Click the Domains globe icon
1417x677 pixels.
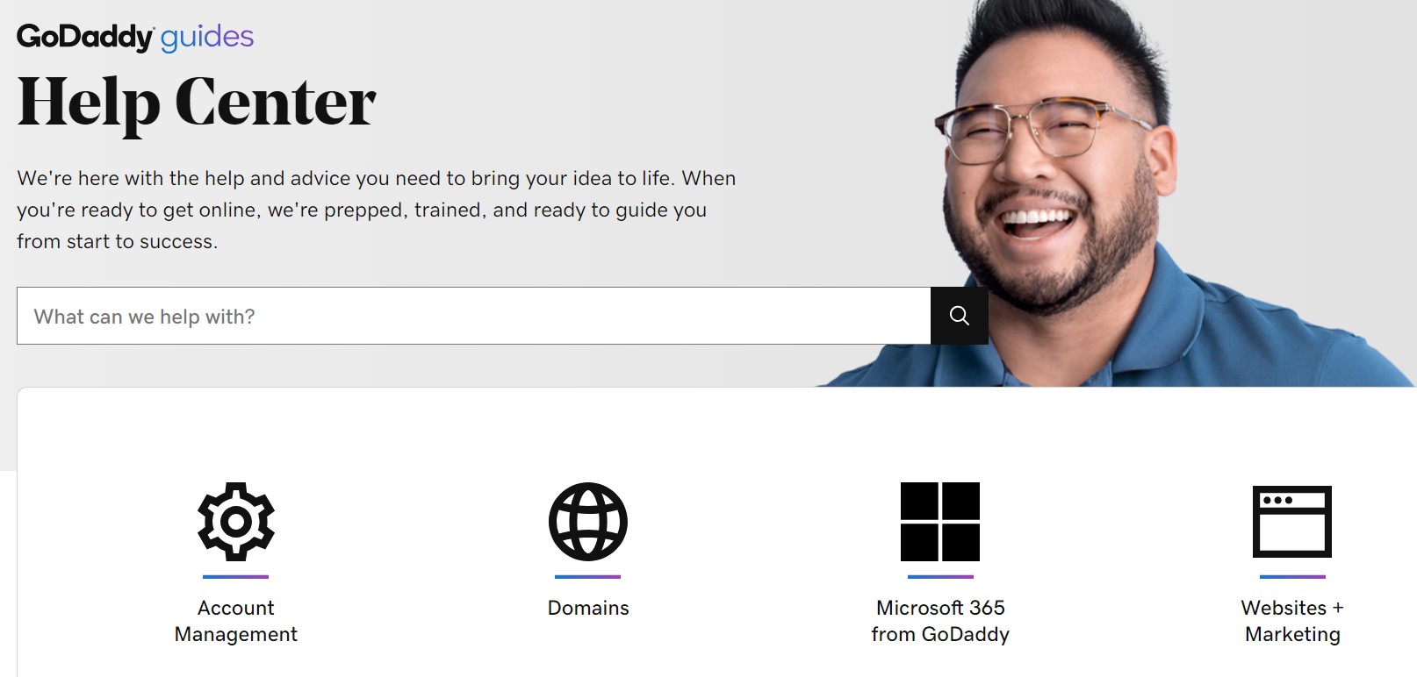[x=588, y=522]
